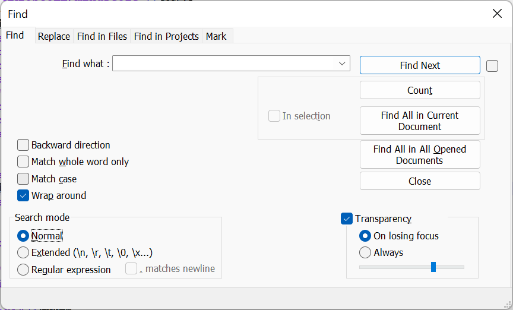The image size is (513, 310).
Task: Enable Match whole word only
Action: [x=23, y=162]
